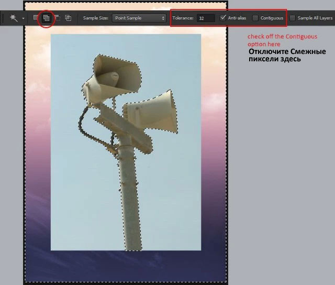This screenshot has height=285, width=335.
Task: Open the tool preset picker arrow
Action: [x=23, y=18]
